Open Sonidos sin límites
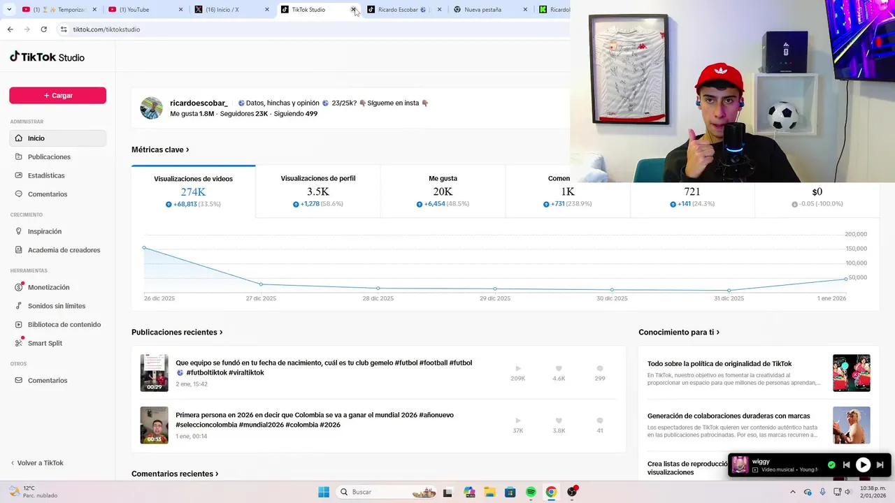895x503 pixels. pos(57,306)
